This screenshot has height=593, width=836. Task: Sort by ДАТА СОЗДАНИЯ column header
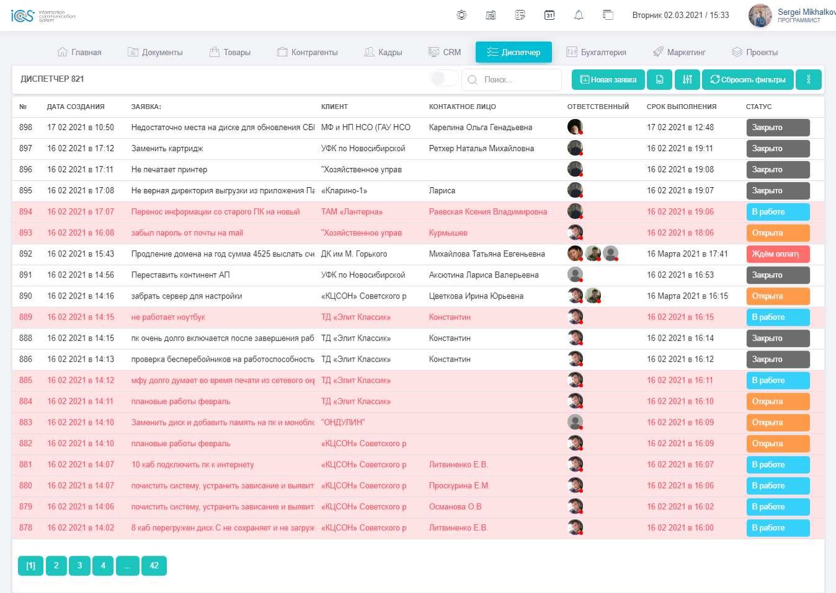coord(76,107)
